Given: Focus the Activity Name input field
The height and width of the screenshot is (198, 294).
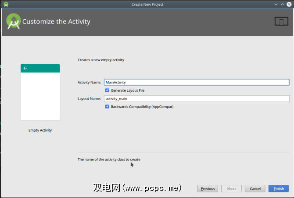Looking at the screenshot, I should click(x=197, y=82).
